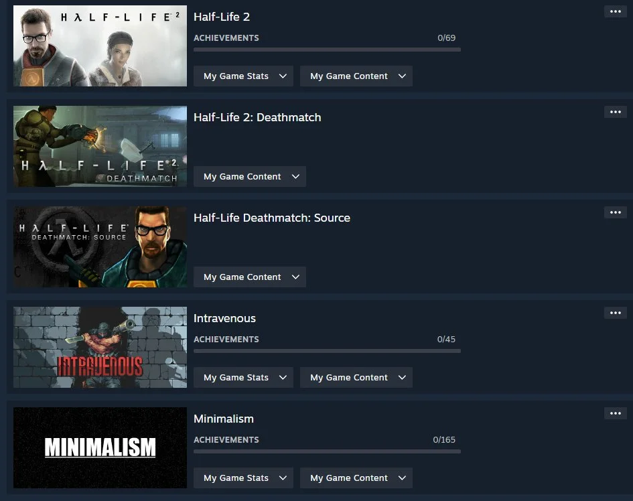This screenshot has width=633, height=501.
Task: Expand My Game Content for Half-Life 2: Deathmatch
Action: coord(250,176)
